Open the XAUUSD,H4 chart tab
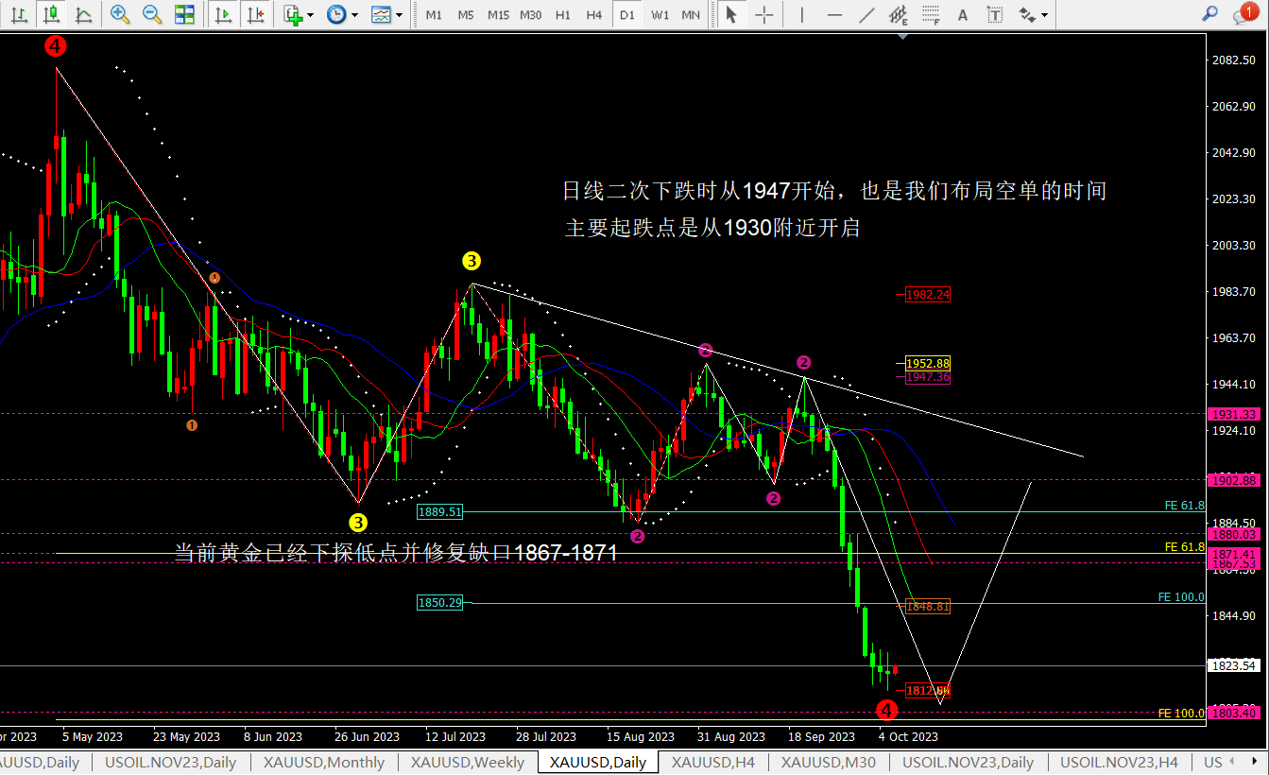 (x=712, y=763)
